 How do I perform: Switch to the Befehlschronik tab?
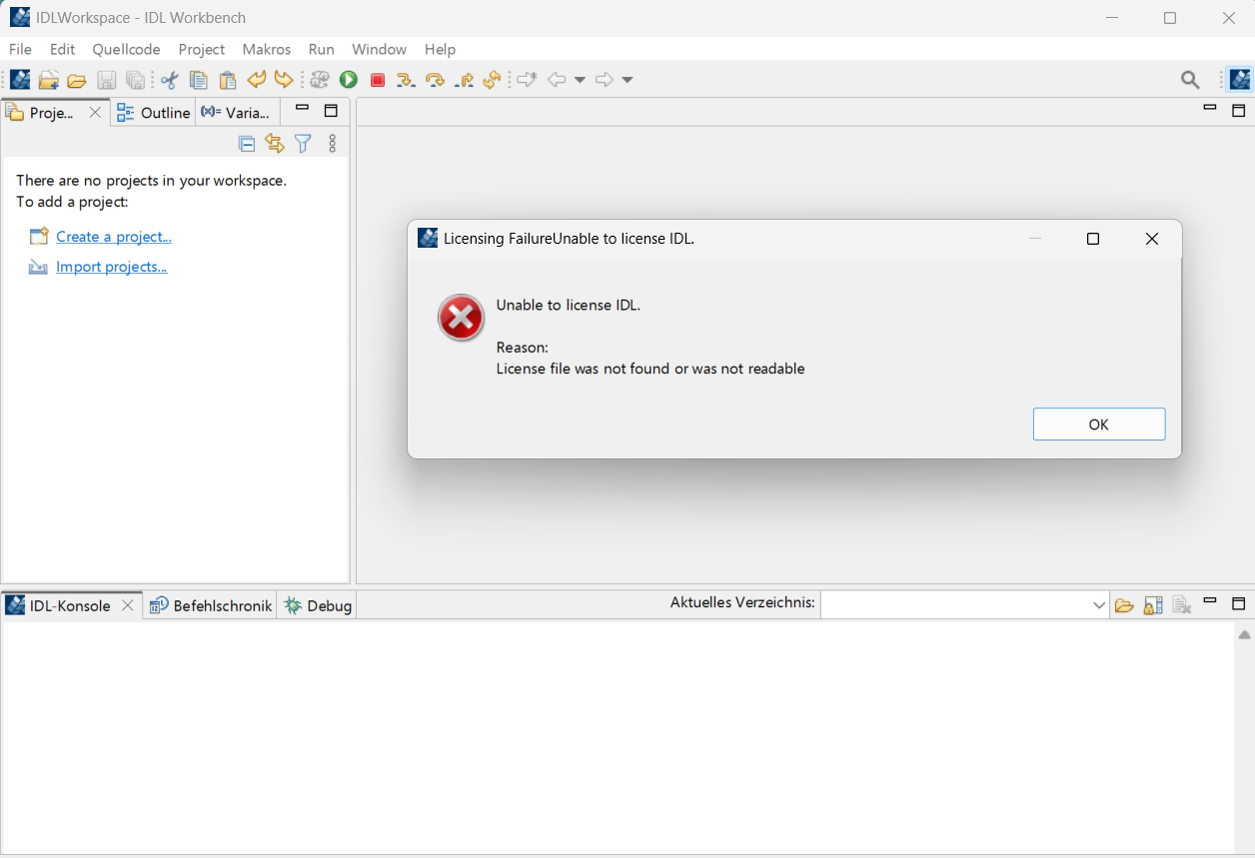tap(211, 605)
